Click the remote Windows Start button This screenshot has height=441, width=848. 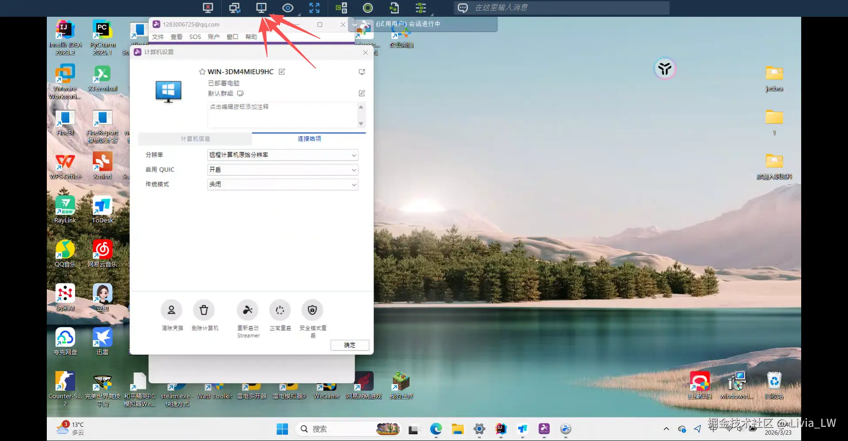(x=282, y=429)
